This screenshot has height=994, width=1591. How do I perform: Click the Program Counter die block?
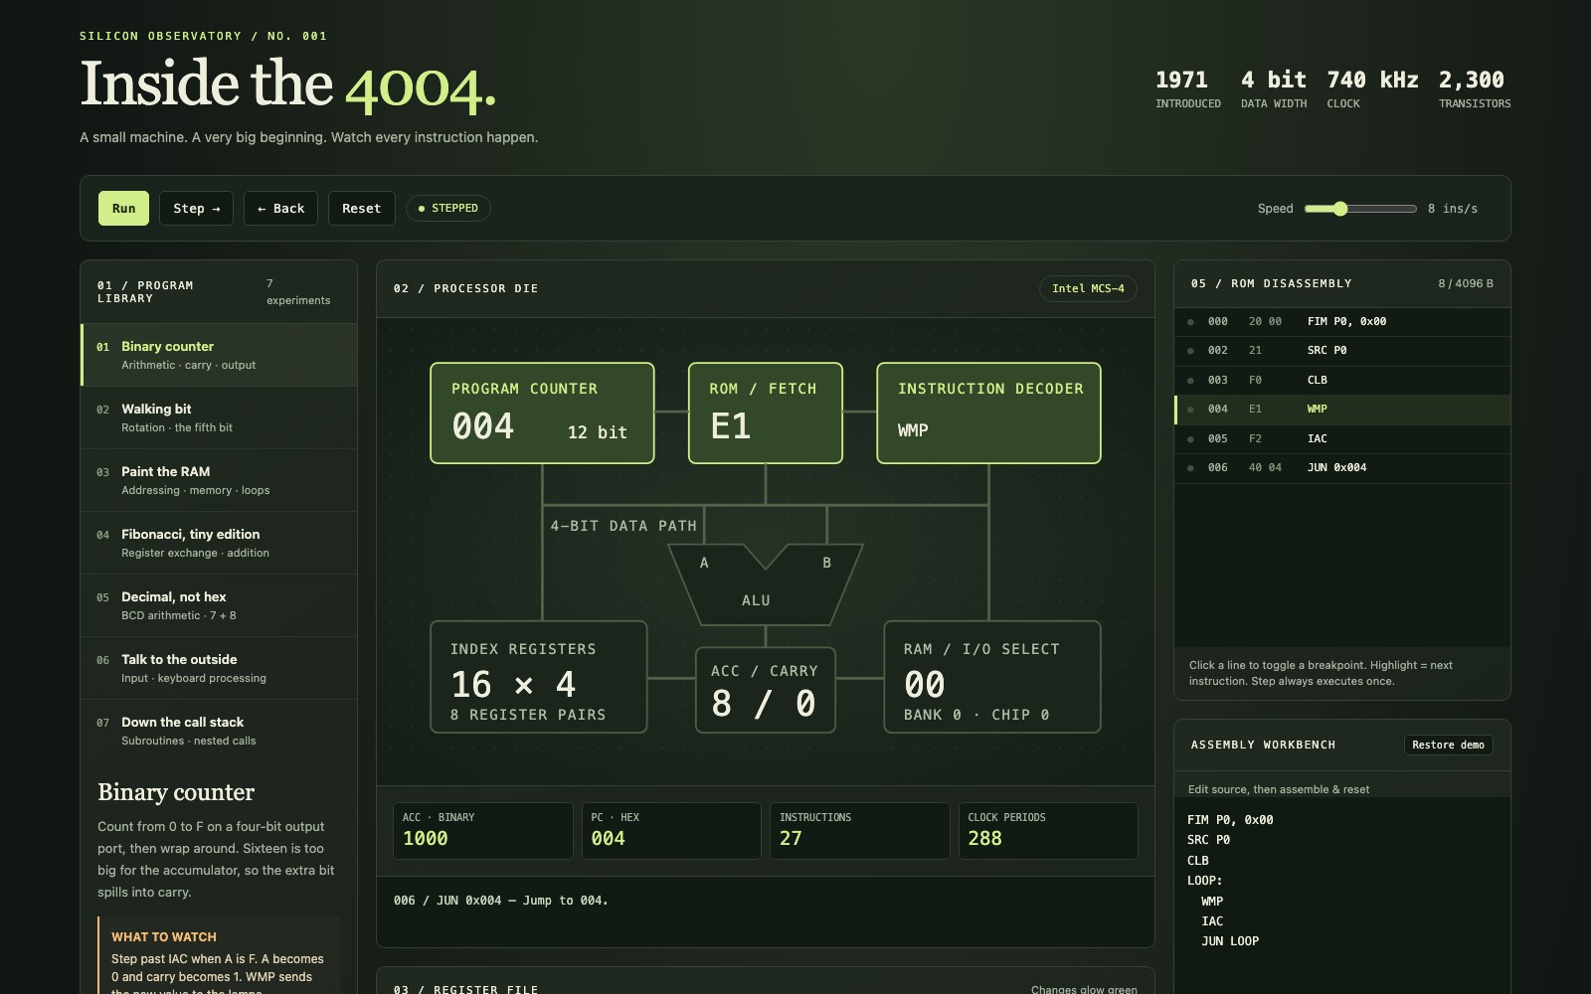542,413
